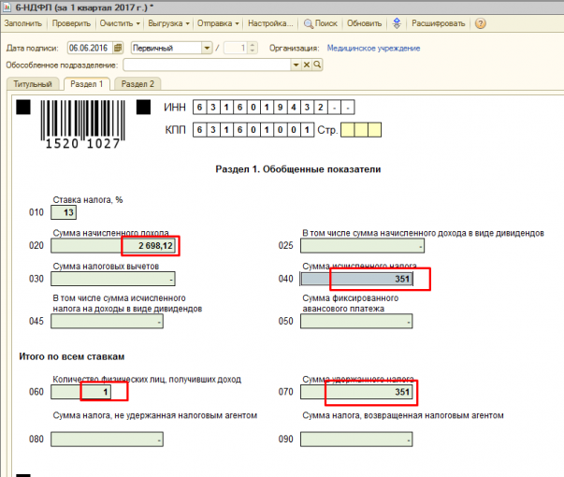564x477 pixels.
Task: Open the Медицинское учреждение organization link
Action: 372,48
